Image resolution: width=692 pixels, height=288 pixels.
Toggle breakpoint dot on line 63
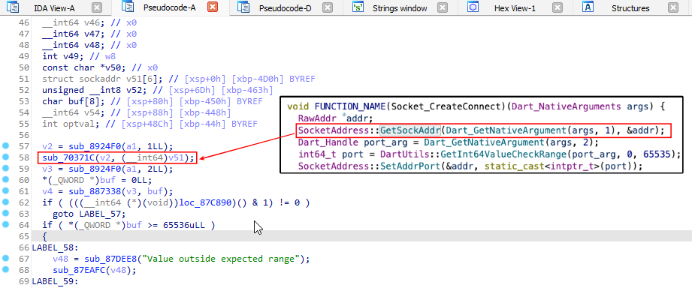(x=5, y=214)
